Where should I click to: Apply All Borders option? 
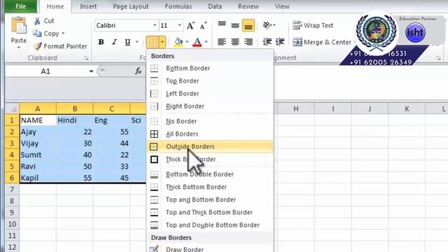[210, 134]
